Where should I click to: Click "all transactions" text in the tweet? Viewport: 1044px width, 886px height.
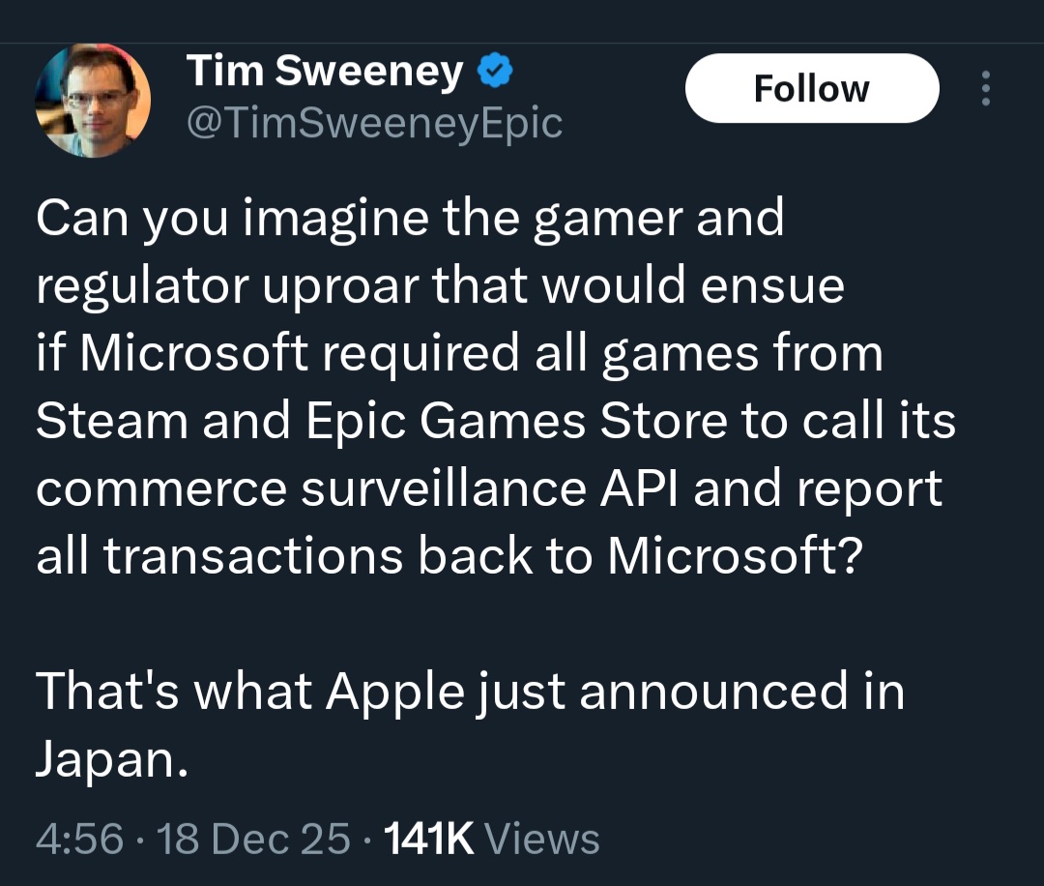pyautogui.click(x=219, y=555)
